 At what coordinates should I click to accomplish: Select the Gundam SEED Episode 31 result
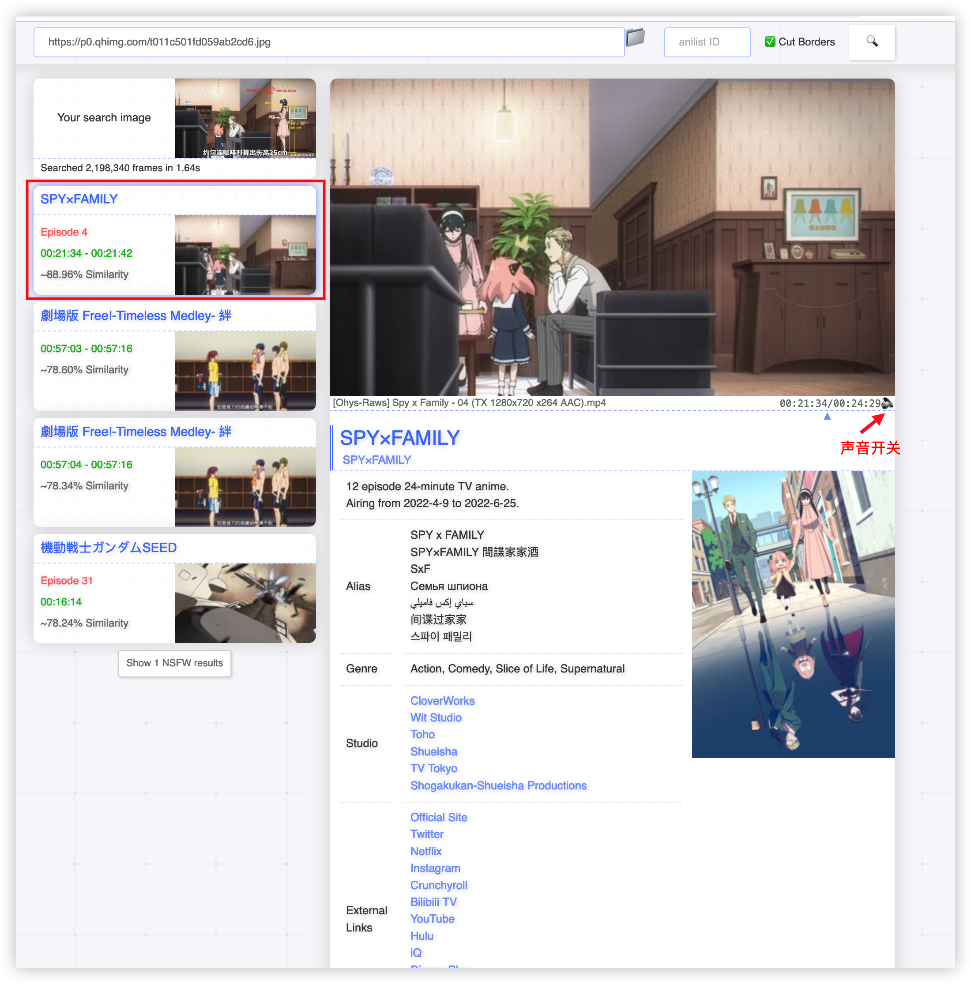click(174, 589)
